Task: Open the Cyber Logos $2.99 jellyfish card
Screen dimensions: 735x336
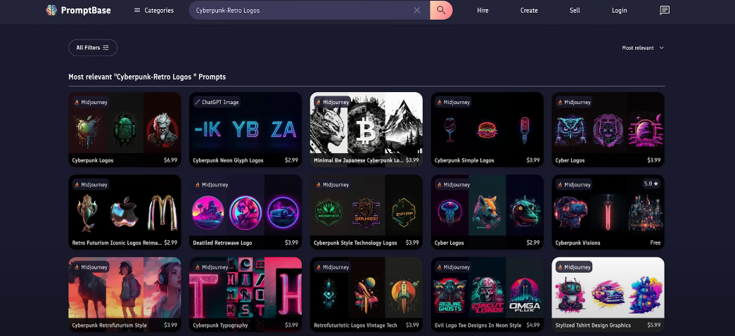Action: pyautogui.click(x=487, y=212)
